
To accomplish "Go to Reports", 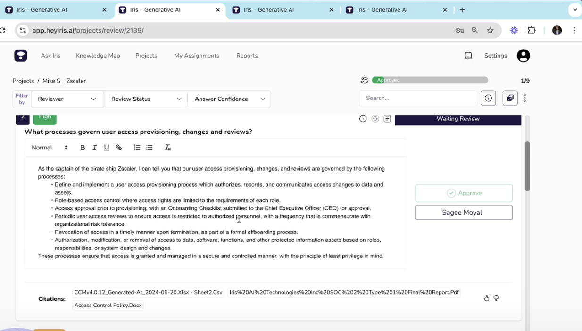I will point(247,56).
